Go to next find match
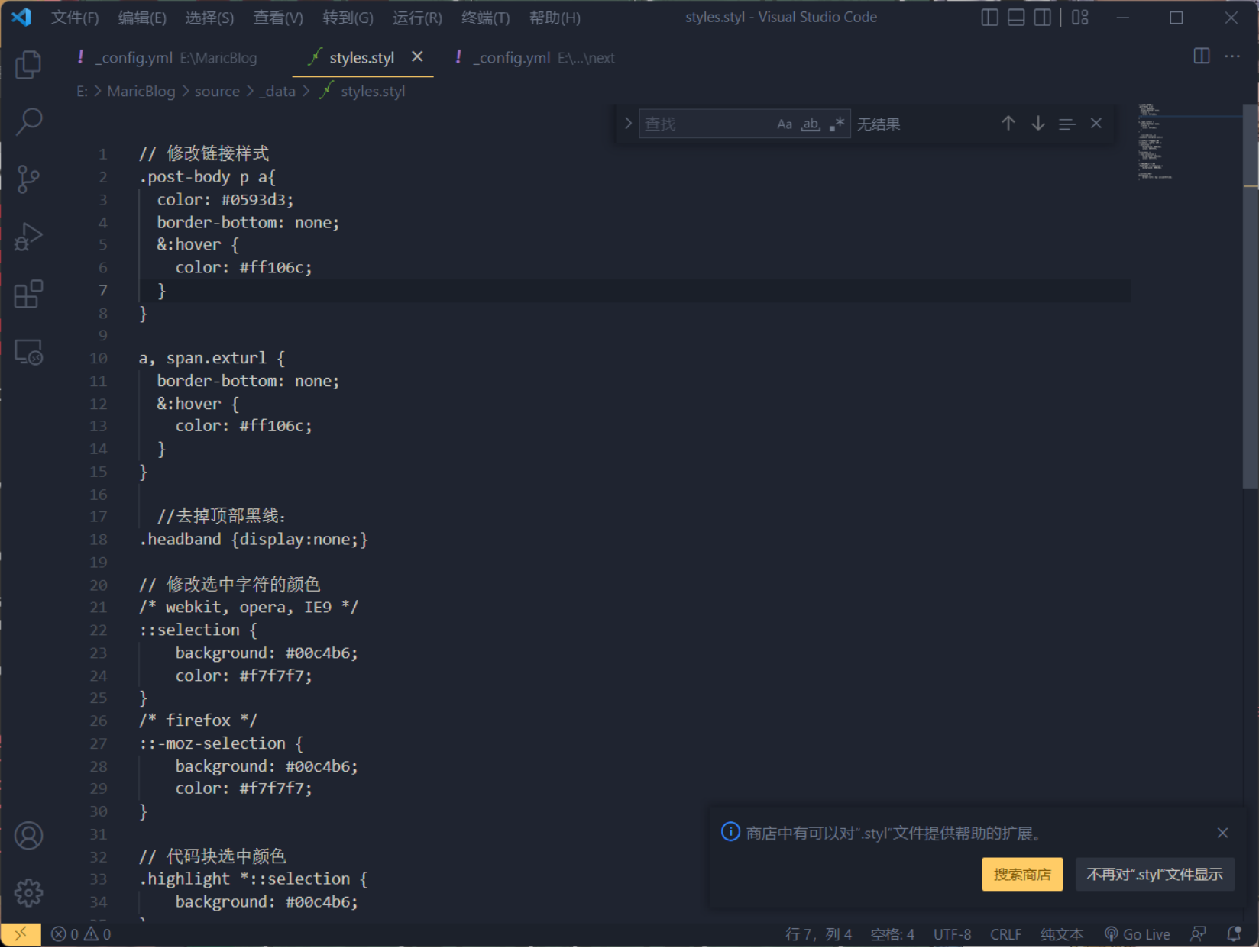 click(1037, 124)
